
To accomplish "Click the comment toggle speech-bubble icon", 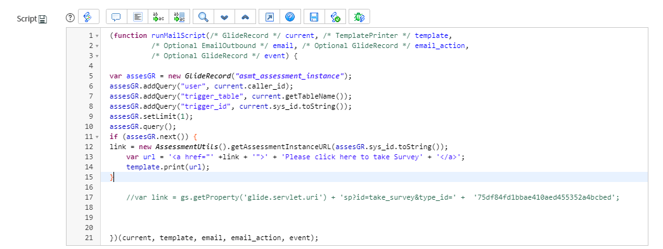I will click(116, 17).
